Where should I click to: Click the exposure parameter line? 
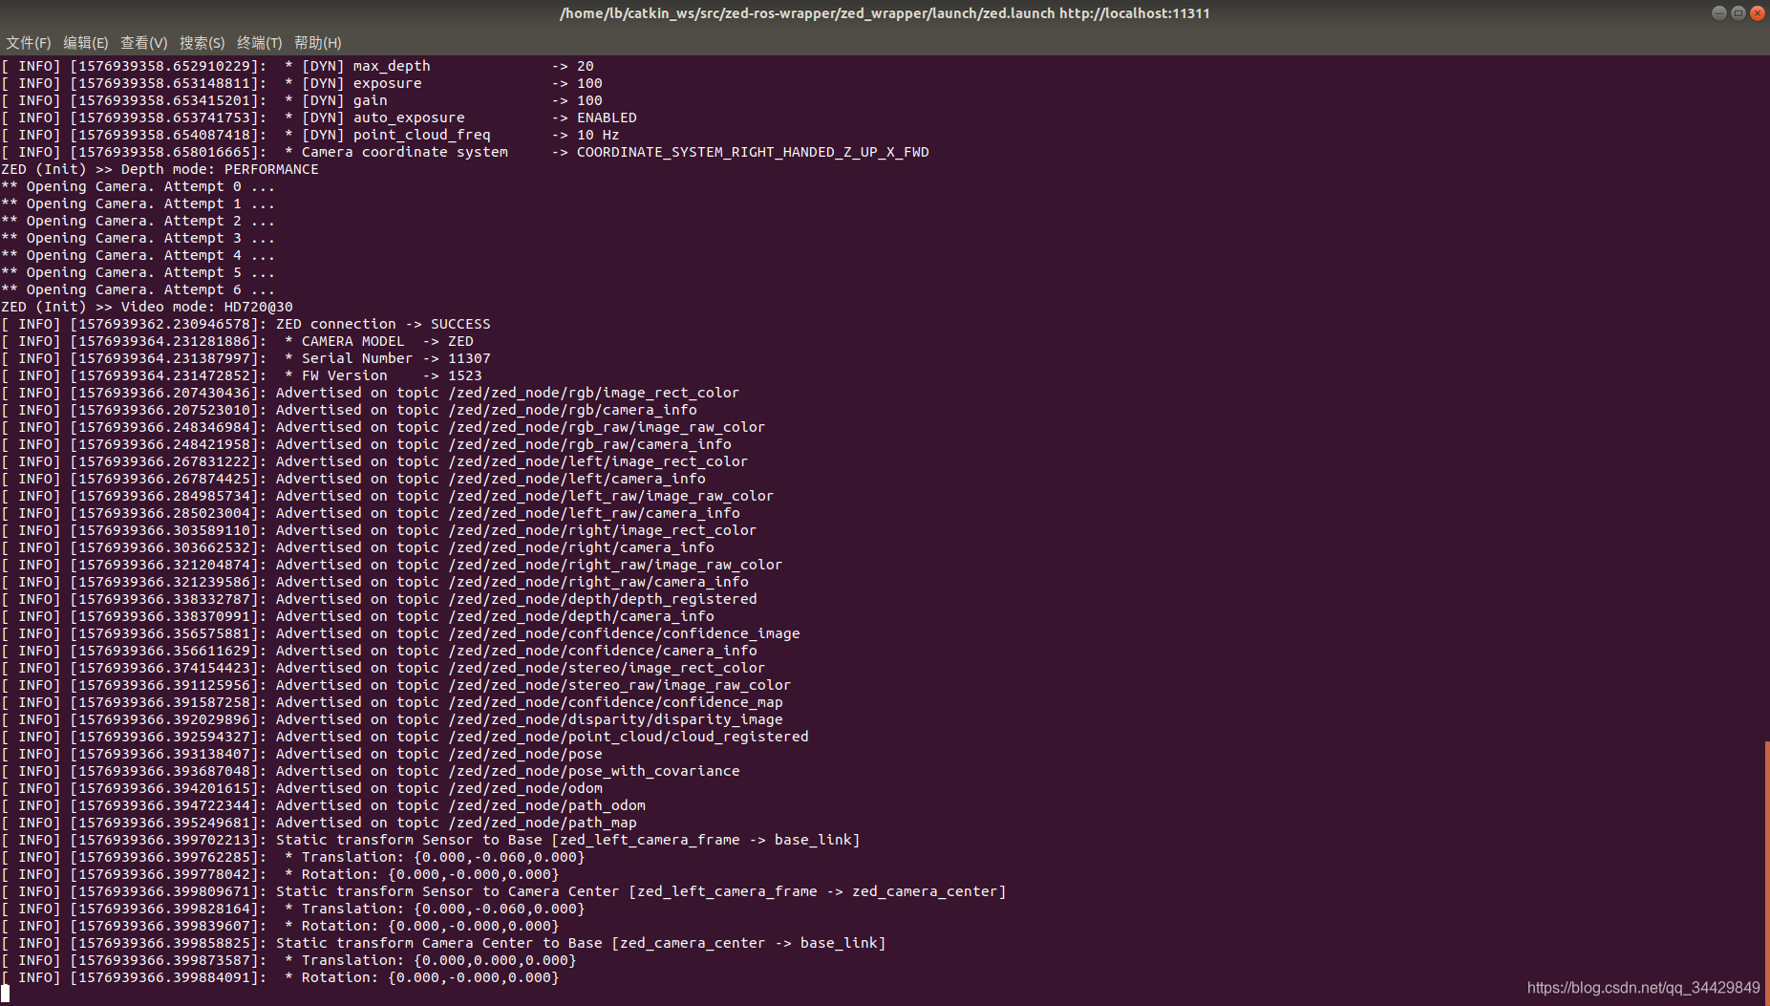302,83
